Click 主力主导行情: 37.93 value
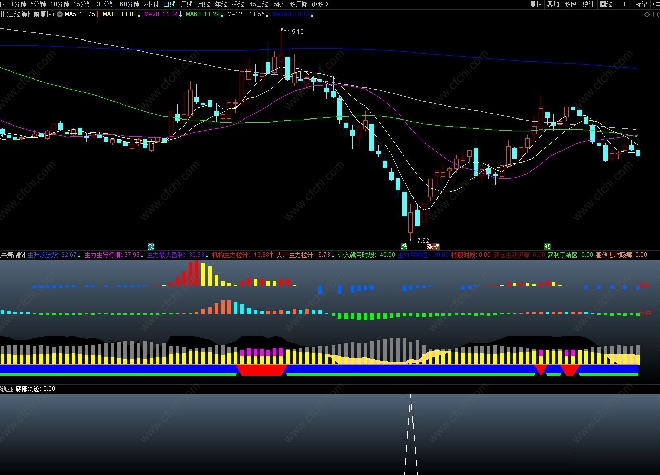The image size is (660, 475). [112, 255]
